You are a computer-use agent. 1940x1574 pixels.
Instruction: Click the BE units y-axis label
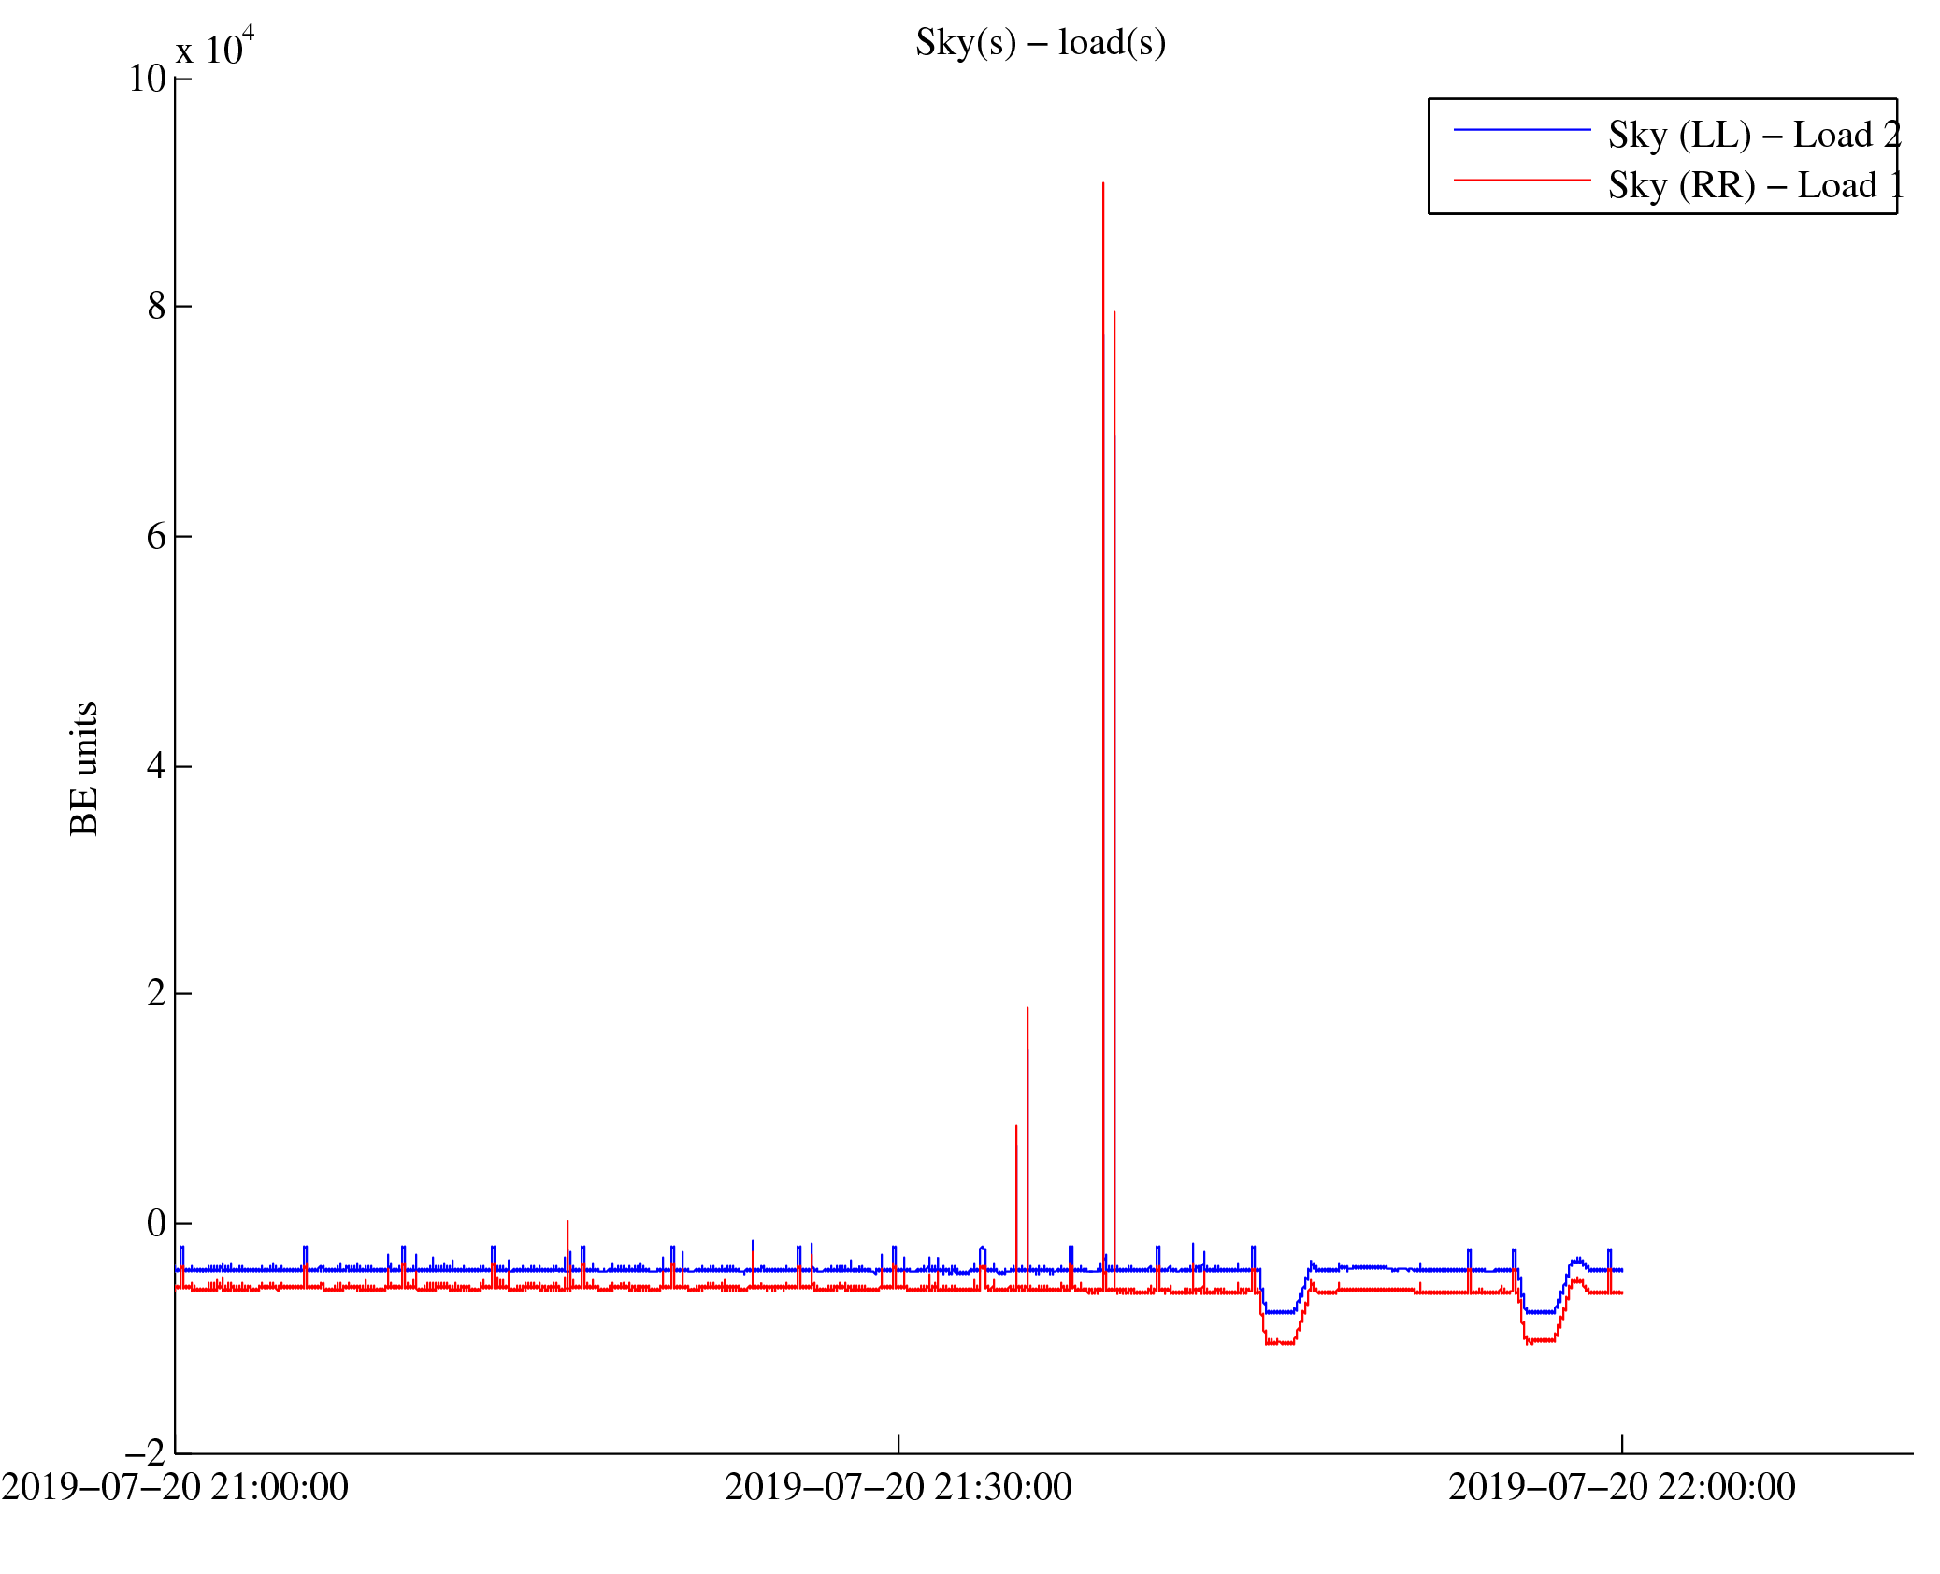pyautogui.click(x=84, y=768)
